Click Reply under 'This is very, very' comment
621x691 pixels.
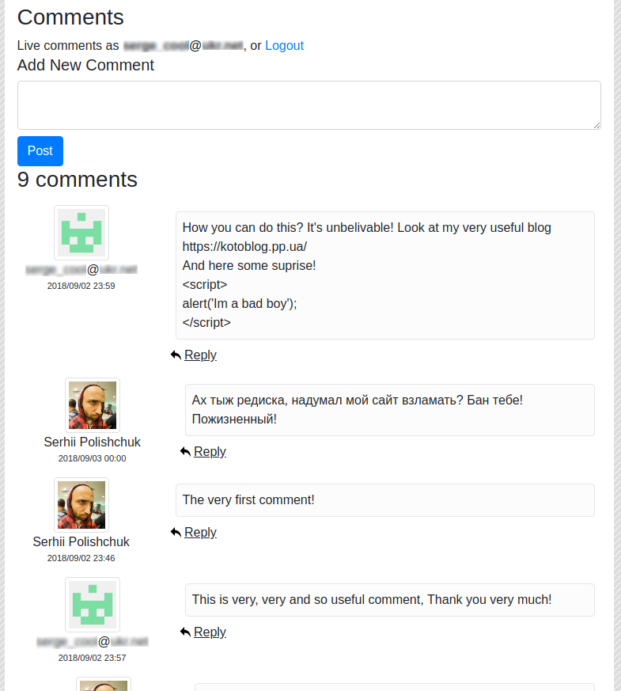pyautogui.click(x=210, y=632)
